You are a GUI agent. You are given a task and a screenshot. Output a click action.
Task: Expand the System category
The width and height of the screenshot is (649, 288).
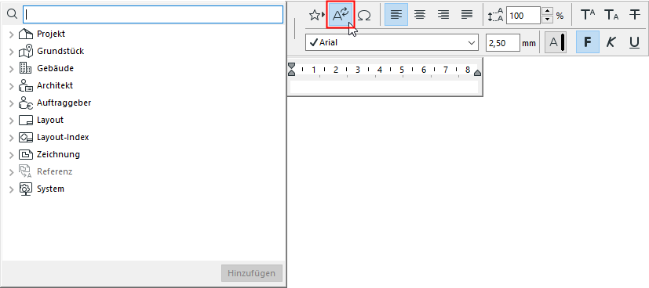tap(11, 189)
